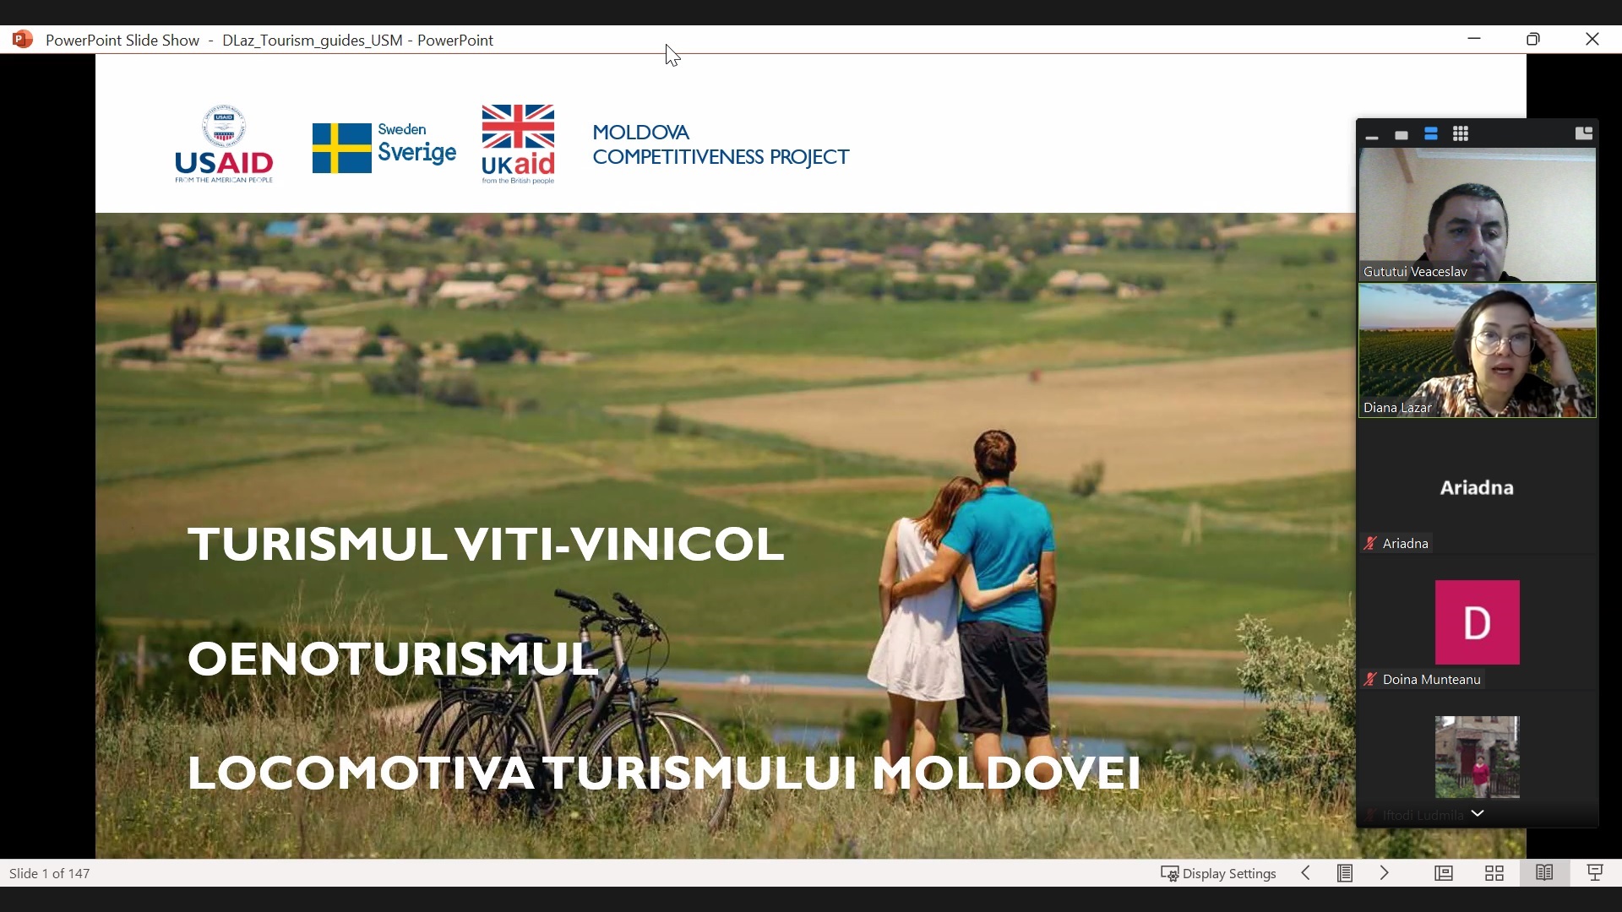Click the Slide 1 of 147 indicator

coord(50,874)
